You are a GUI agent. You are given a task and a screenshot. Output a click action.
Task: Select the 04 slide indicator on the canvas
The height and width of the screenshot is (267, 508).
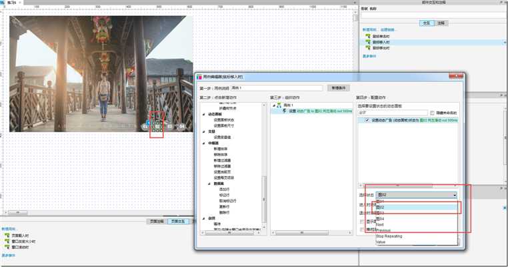(182, 126)
